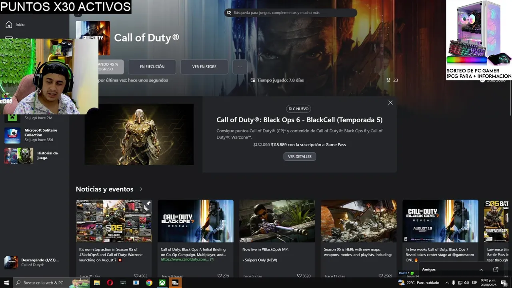
Task: Open Google Chrome from taskbar
Action: (x=149, y=283)
